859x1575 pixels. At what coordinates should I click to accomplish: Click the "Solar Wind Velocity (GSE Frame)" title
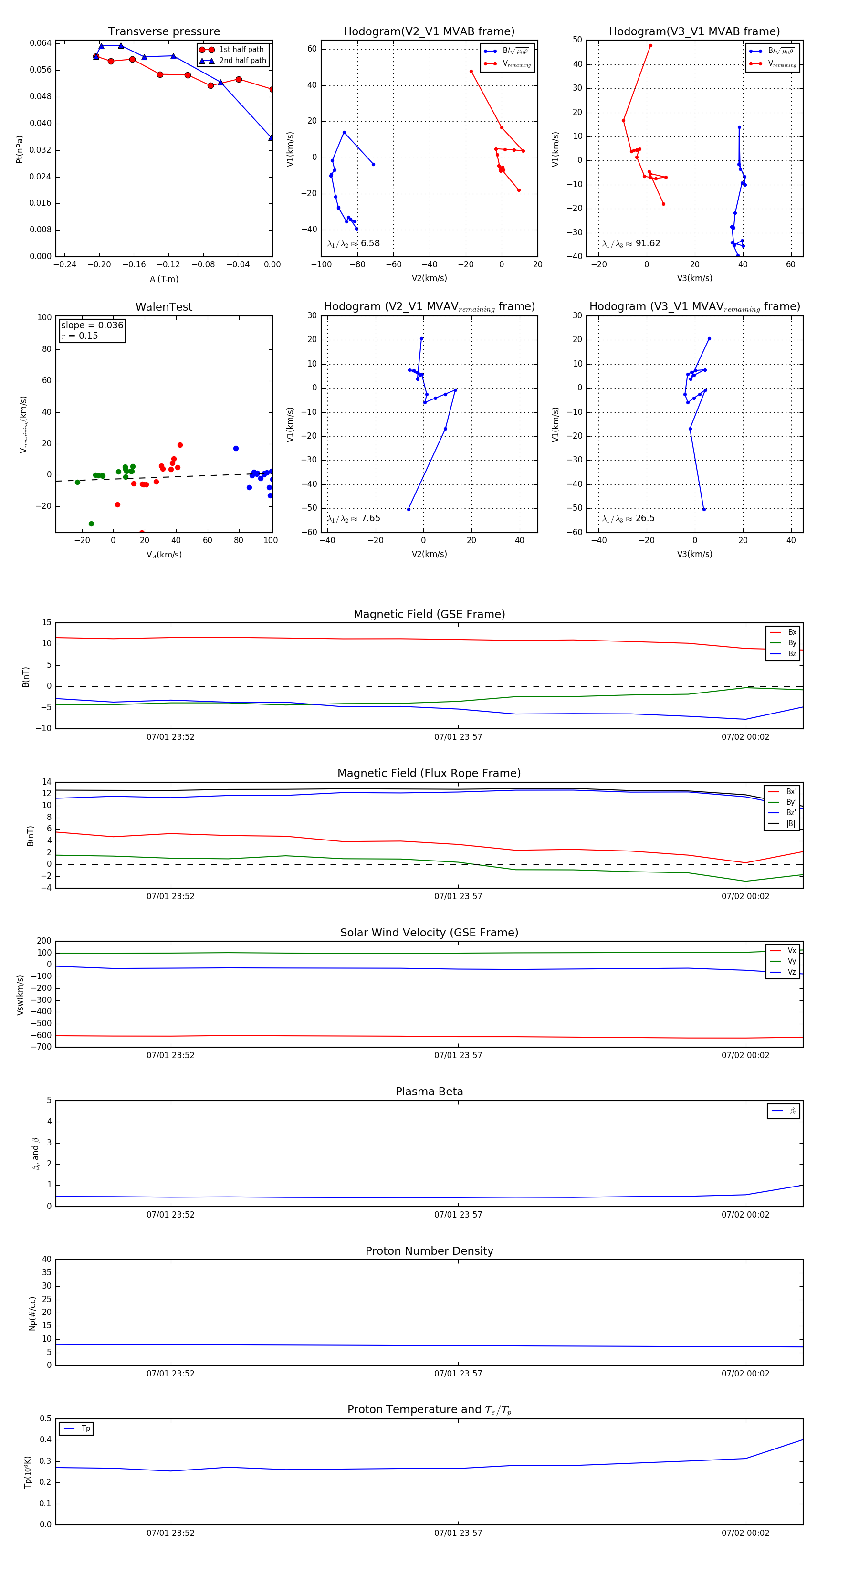tap(429, 933)
